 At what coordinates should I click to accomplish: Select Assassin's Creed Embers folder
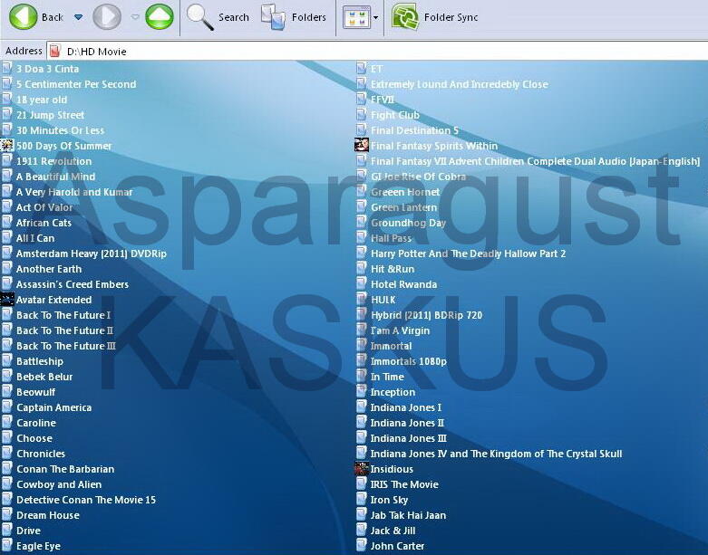coord(73,284)
